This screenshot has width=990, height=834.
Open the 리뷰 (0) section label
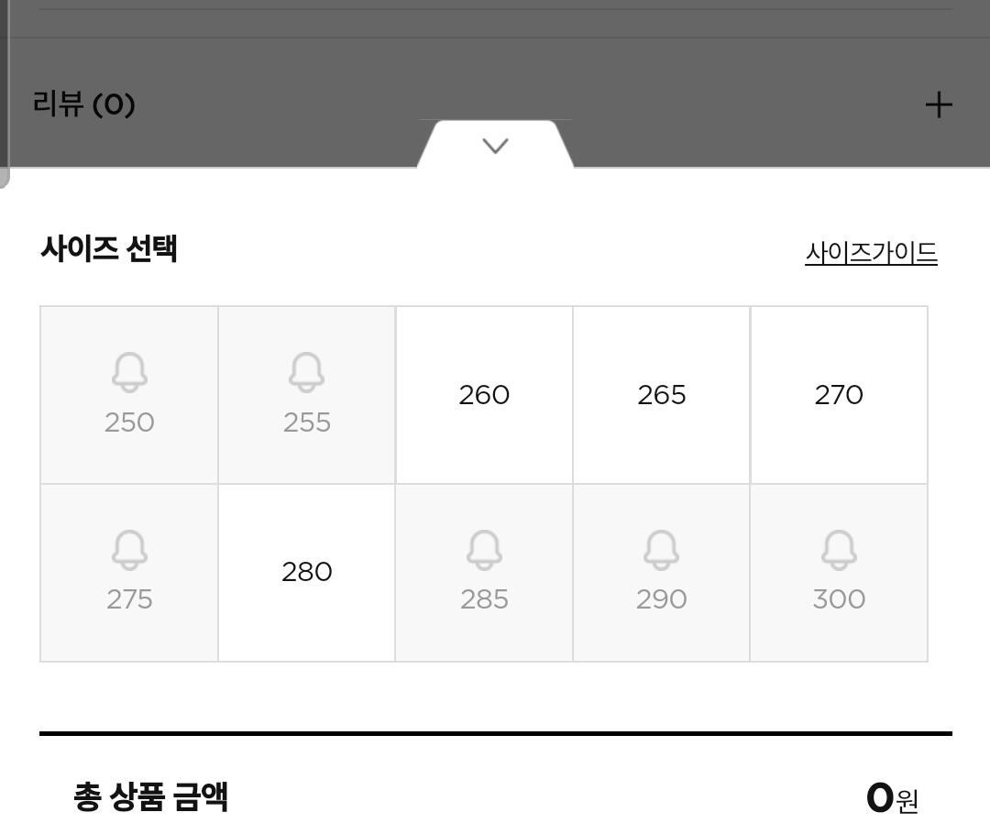(x=83, y=104)
